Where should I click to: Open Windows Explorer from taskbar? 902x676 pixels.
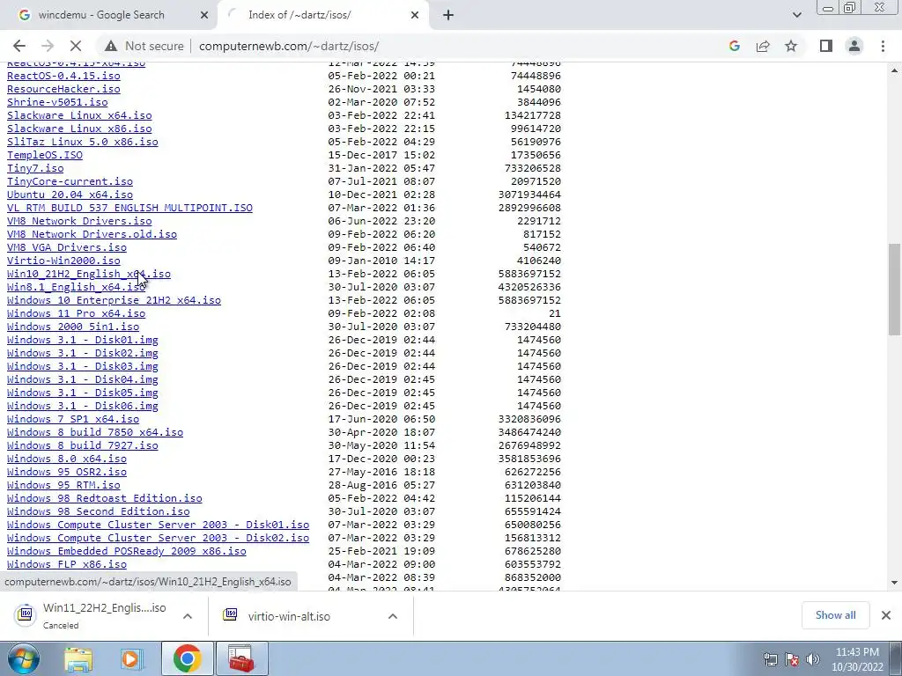78,659
